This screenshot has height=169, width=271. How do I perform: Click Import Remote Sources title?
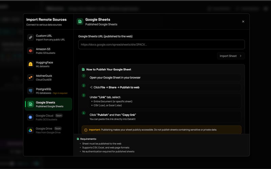[46, 20]
